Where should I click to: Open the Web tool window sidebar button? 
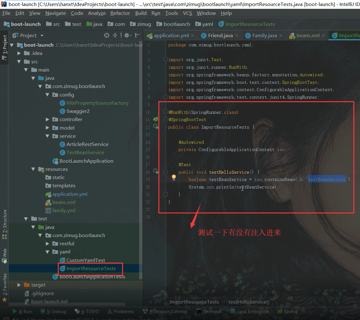click(x=4, y=256)
